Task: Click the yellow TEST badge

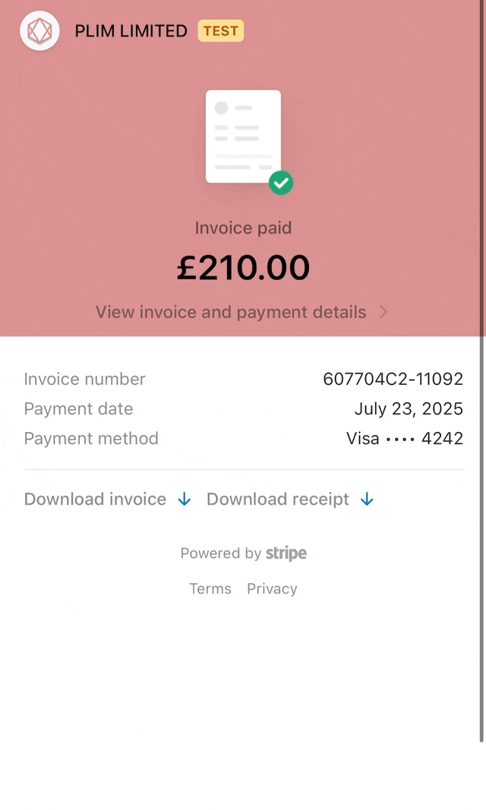Action: pos(220,31)
